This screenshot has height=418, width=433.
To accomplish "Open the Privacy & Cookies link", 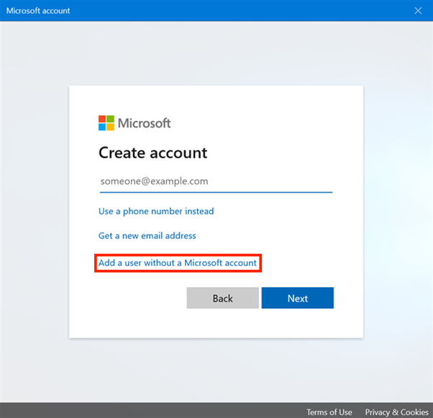I will [x=396, y=412].
